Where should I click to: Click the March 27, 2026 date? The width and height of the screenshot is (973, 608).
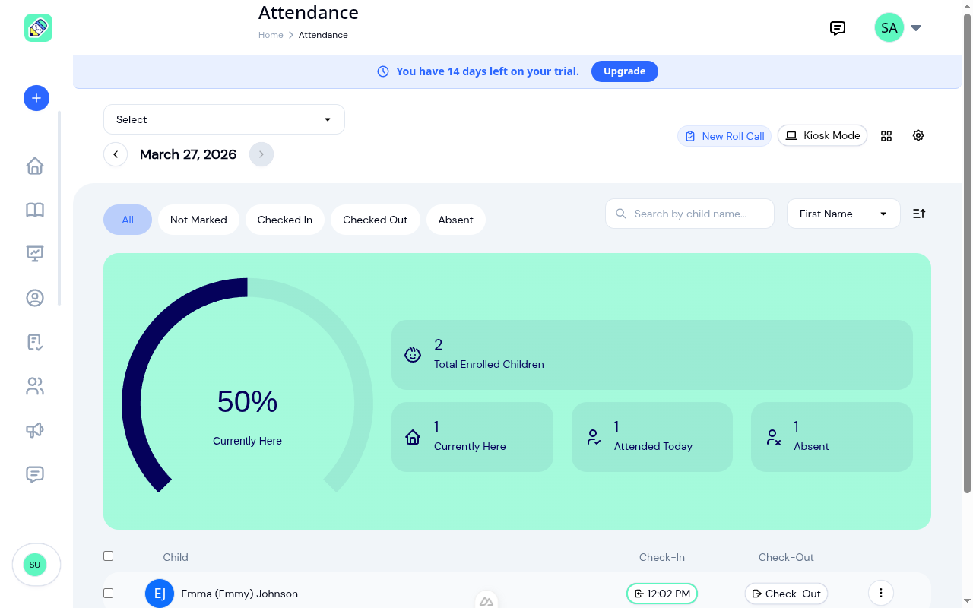click(188, 154)
